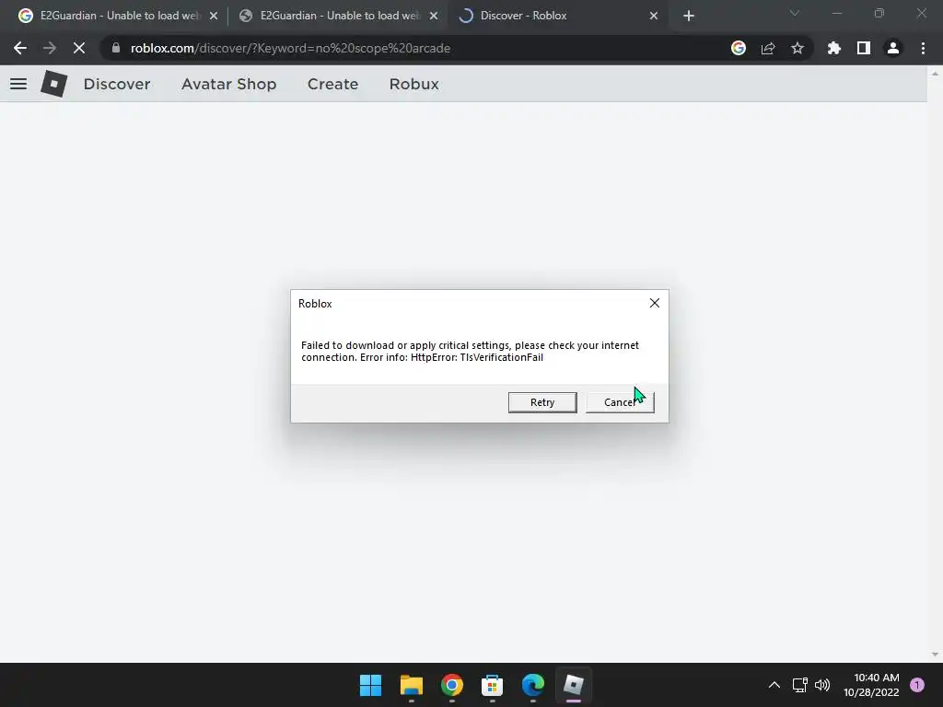Open the tab search dropdown chevron
The width and height of the screenshot is (943, 707).
(795, 13)
